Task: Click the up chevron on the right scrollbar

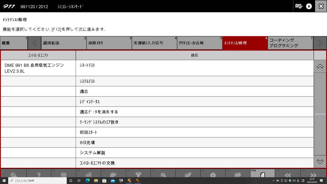Action: 320,66
